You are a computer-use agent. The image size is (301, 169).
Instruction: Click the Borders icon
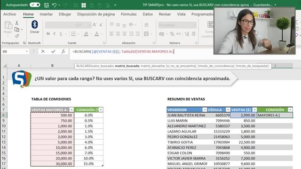pos(73,34)
